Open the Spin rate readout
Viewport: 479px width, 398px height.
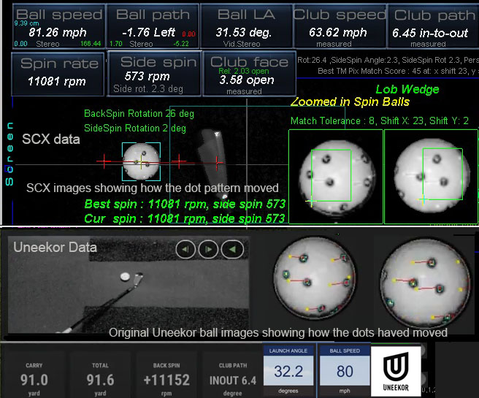click(x=59, y=73)
